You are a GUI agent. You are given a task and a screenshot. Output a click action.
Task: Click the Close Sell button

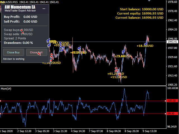[37, 52]
